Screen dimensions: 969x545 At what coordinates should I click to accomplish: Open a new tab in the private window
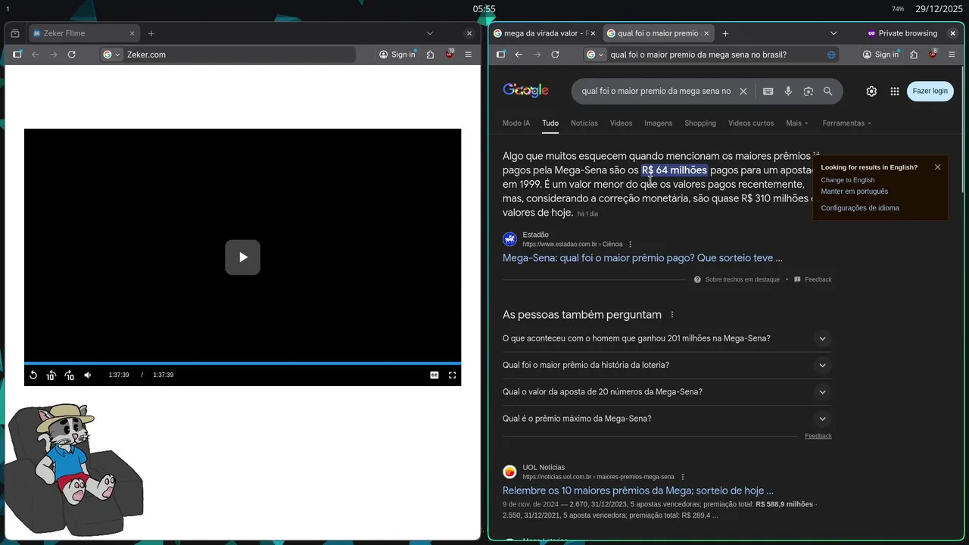pos(725,33)
